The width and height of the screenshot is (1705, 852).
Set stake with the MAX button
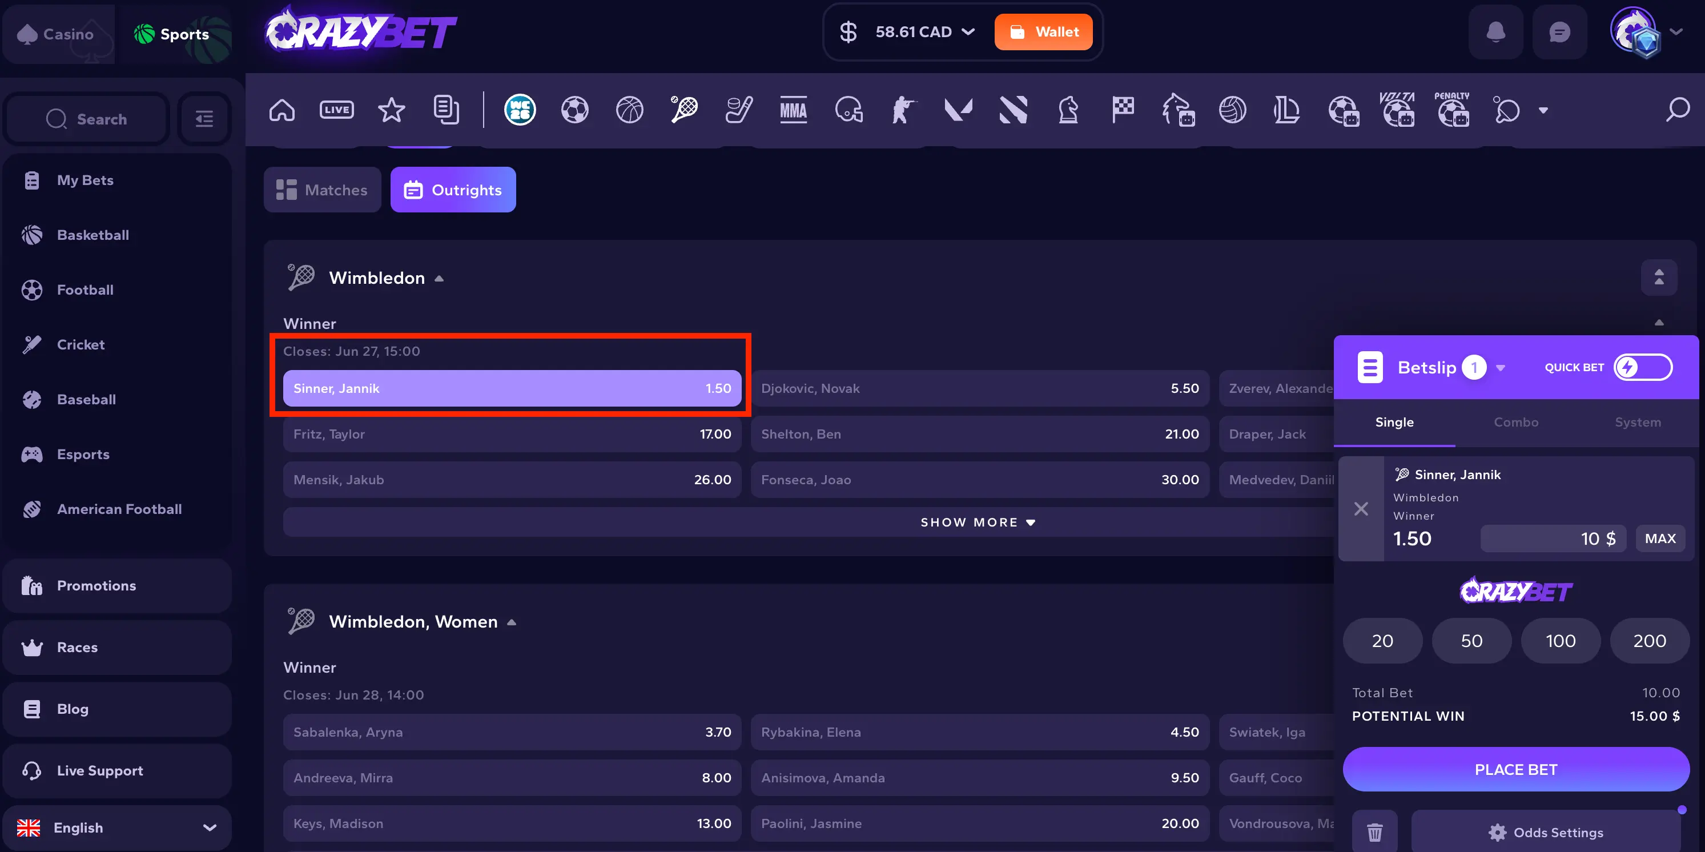click(1660, 539)
